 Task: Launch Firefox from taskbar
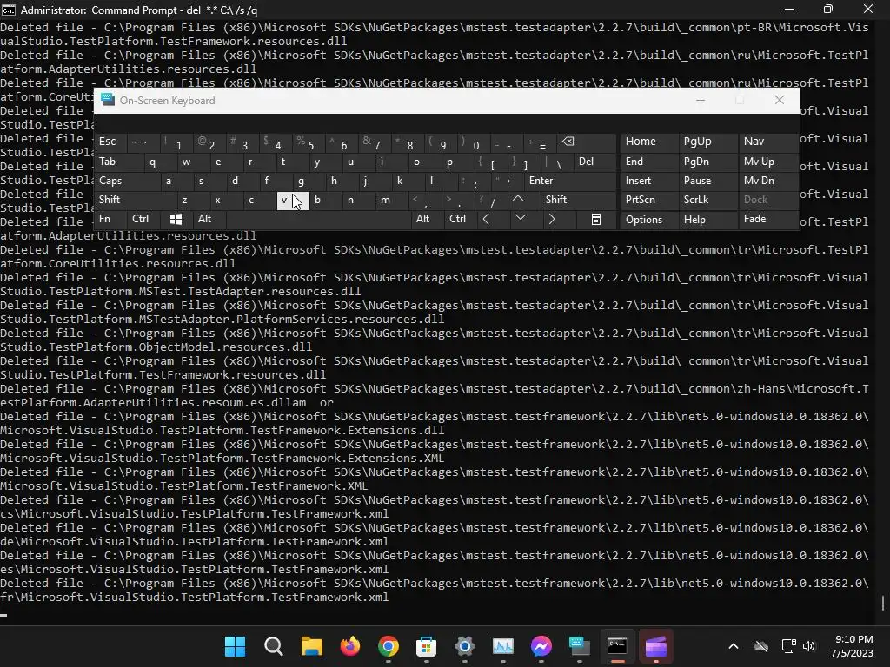tap(350, 646)
